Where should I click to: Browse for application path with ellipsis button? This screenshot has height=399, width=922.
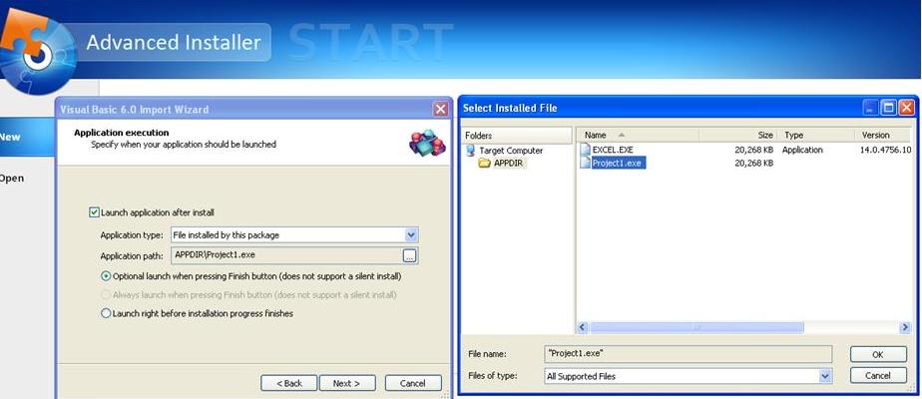click(410, 255)
